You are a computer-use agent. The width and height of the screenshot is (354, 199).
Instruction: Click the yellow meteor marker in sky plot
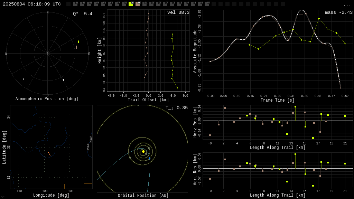(78, 42)
